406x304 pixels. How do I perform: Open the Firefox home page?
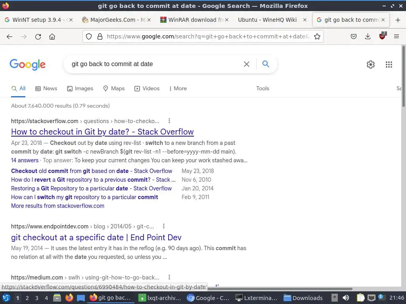tap(52, 37)
